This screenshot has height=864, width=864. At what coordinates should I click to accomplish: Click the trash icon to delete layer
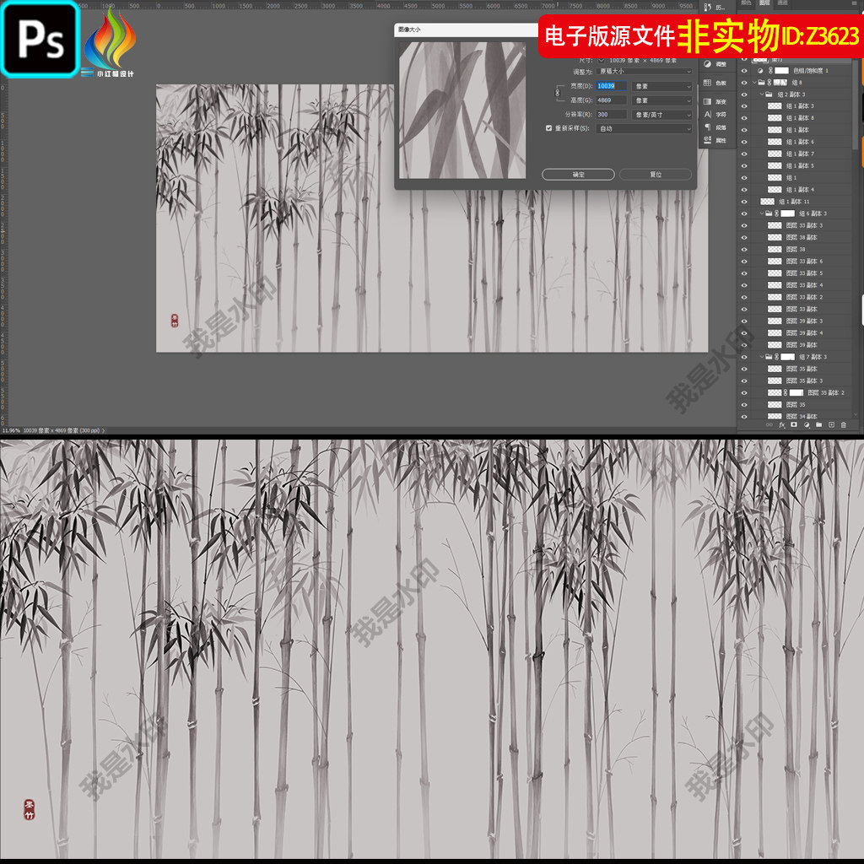click(844, 425)
